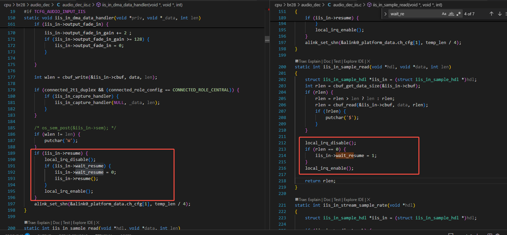Screen dimensions: 507x235
Task: Toggle Match Case in find box
Action: [444, 14]
